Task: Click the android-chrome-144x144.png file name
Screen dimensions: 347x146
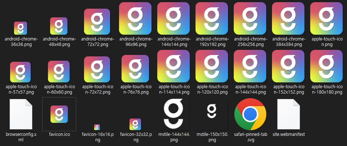Action: (174, 42)
